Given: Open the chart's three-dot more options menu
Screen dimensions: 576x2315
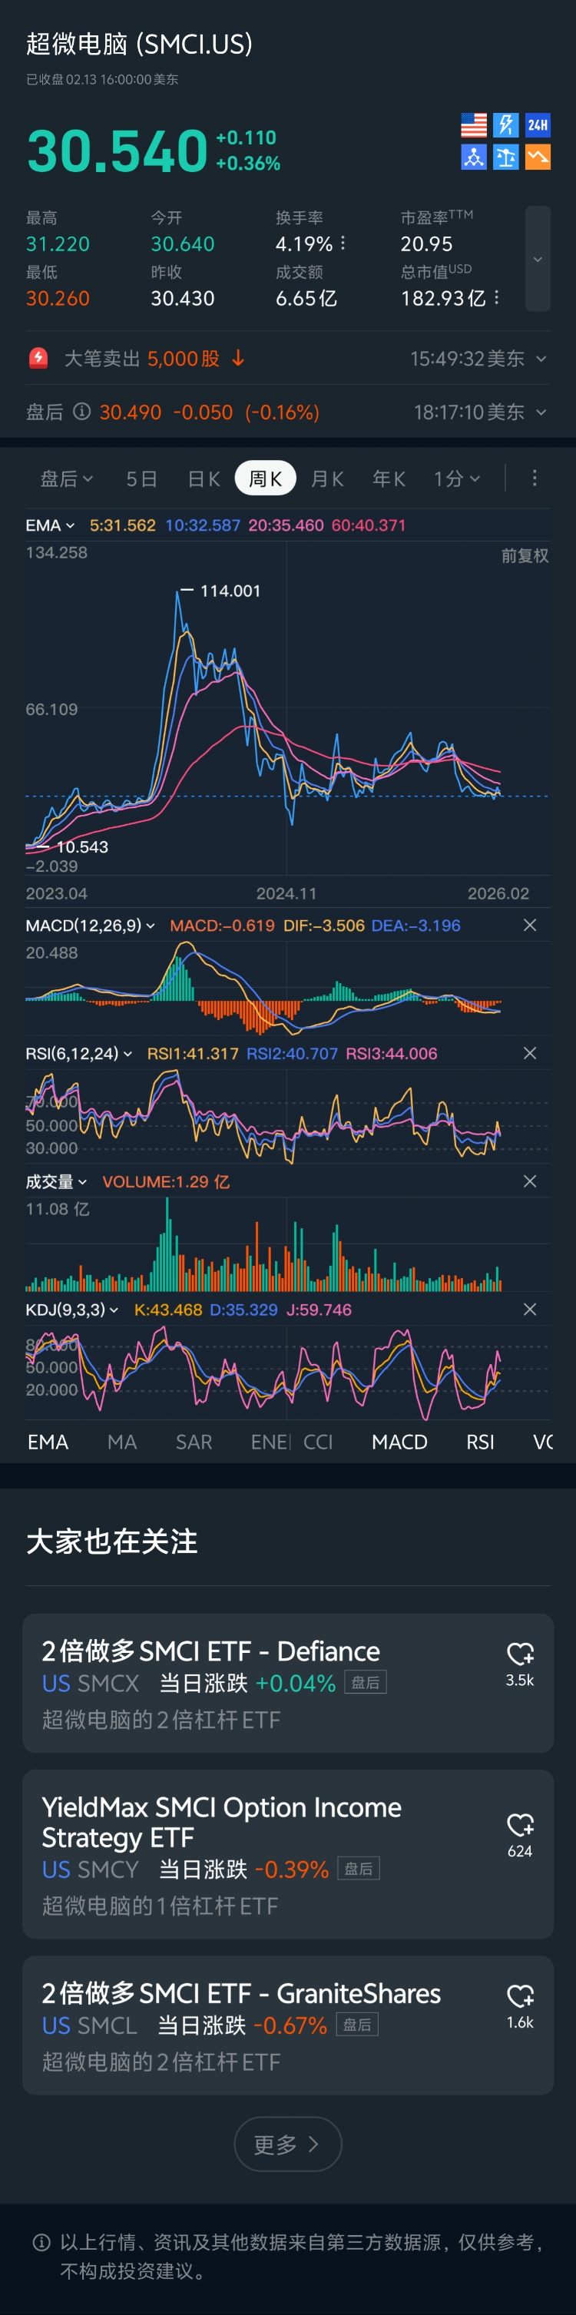Looking at the screenshot, I should pos(535,478).
